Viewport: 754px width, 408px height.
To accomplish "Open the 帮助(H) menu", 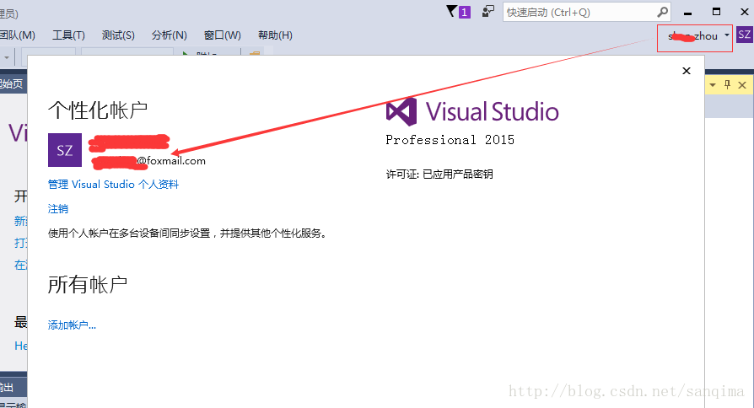I will pyautogui.click(x=275, y=35).
